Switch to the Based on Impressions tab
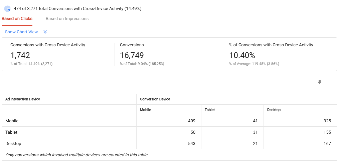 pyautogui.click(x=67, y=19)
